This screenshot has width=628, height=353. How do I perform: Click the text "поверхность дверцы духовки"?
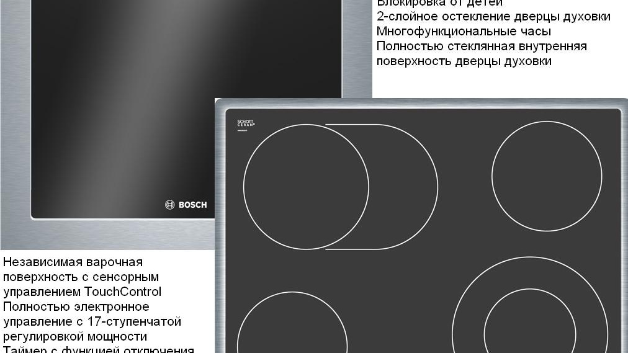pos(464,61)
